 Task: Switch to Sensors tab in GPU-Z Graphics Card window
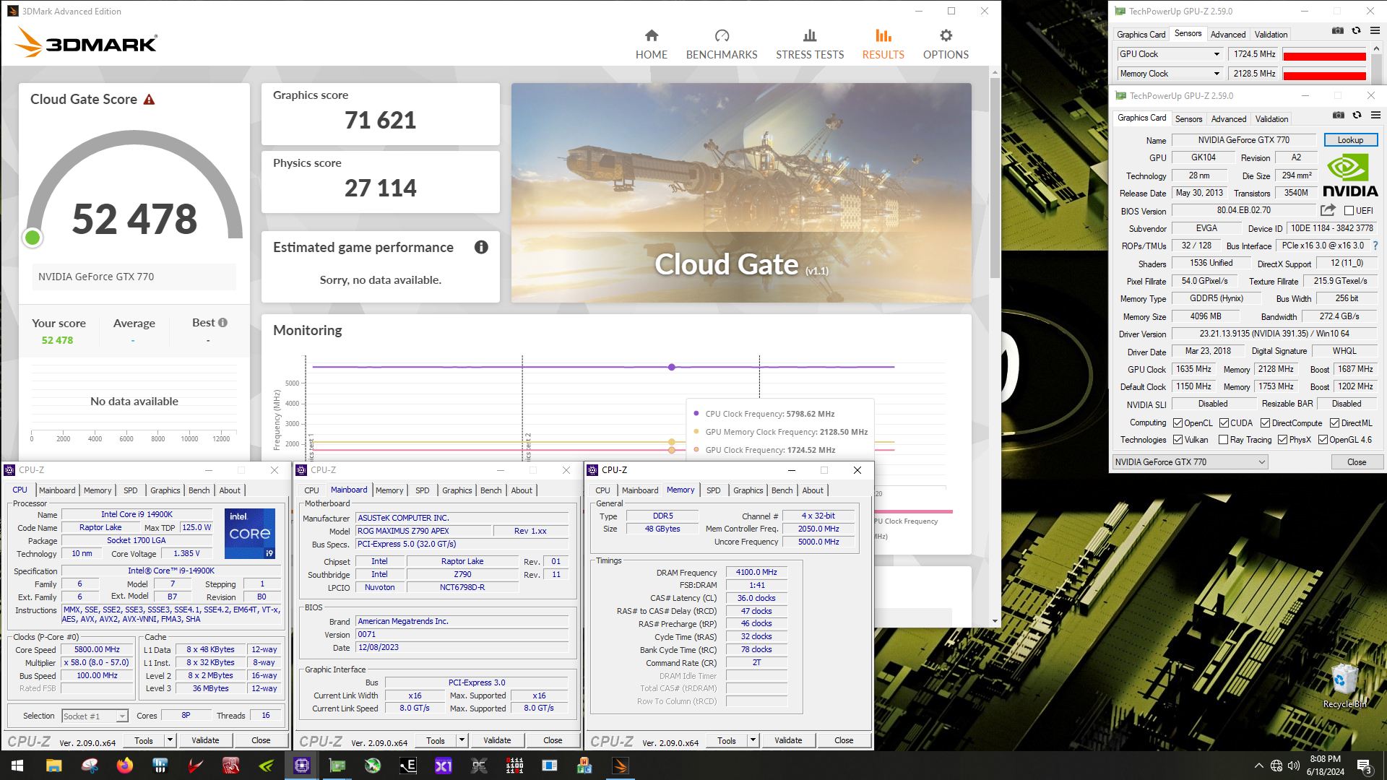coord(1188,119)
